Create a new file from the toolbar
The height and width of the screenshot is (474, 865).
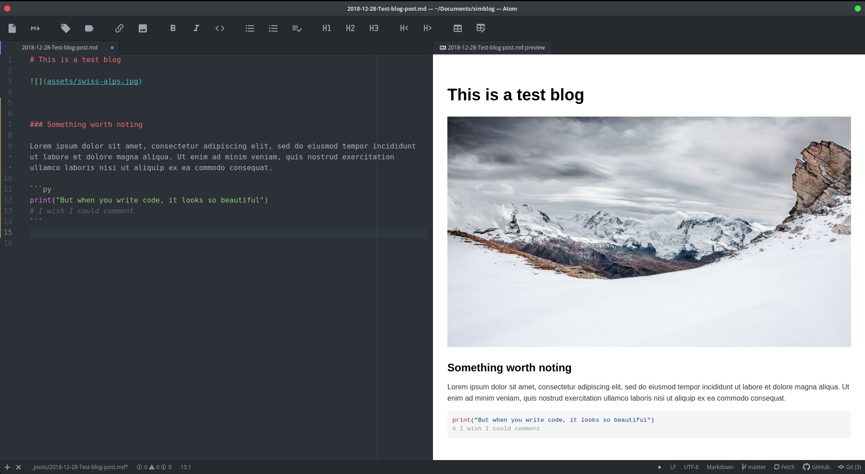click(12, 28)
